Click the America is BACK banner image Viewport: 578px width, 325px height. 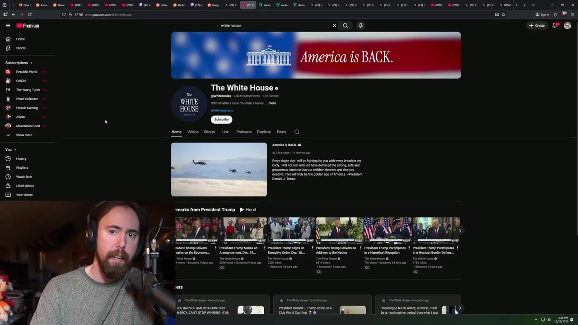316,55
